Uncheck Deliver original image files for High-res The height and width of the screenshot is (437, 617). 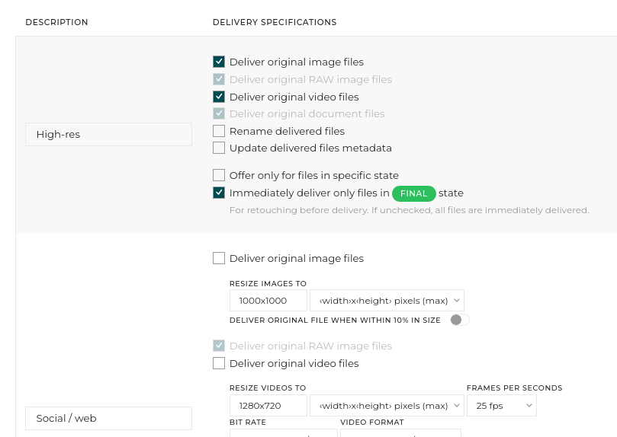click(219, 62)
